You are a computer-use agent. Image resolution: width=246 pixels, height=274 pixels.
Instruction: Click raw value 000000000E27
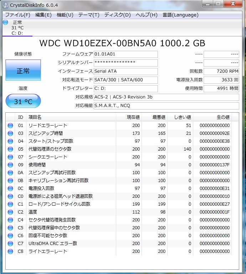click(215, 204)
